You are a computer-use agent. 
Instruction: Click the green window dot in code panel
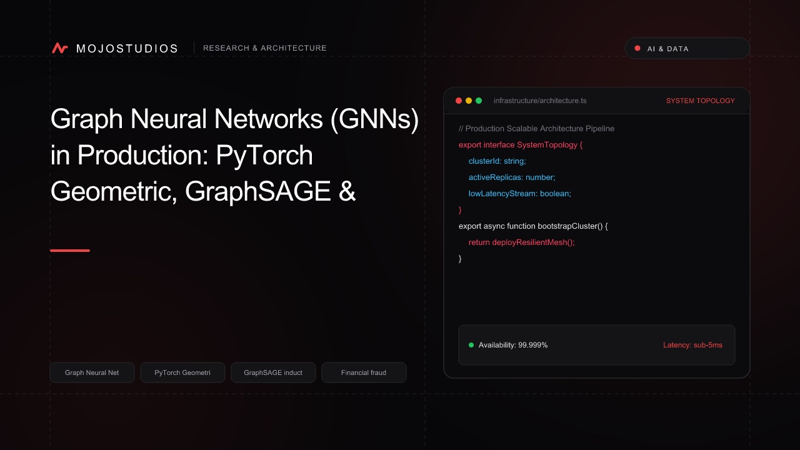(479, 101)
